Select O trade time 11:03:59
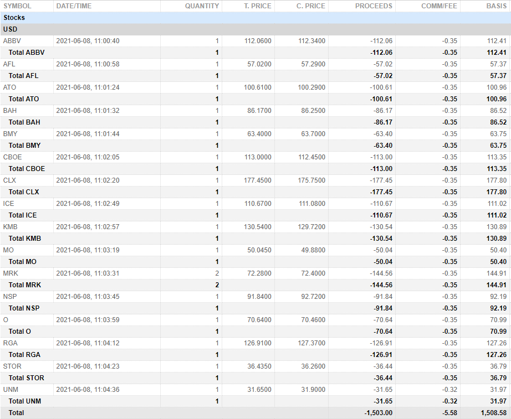This screenshot has width=511, height=419. point(107,320)
